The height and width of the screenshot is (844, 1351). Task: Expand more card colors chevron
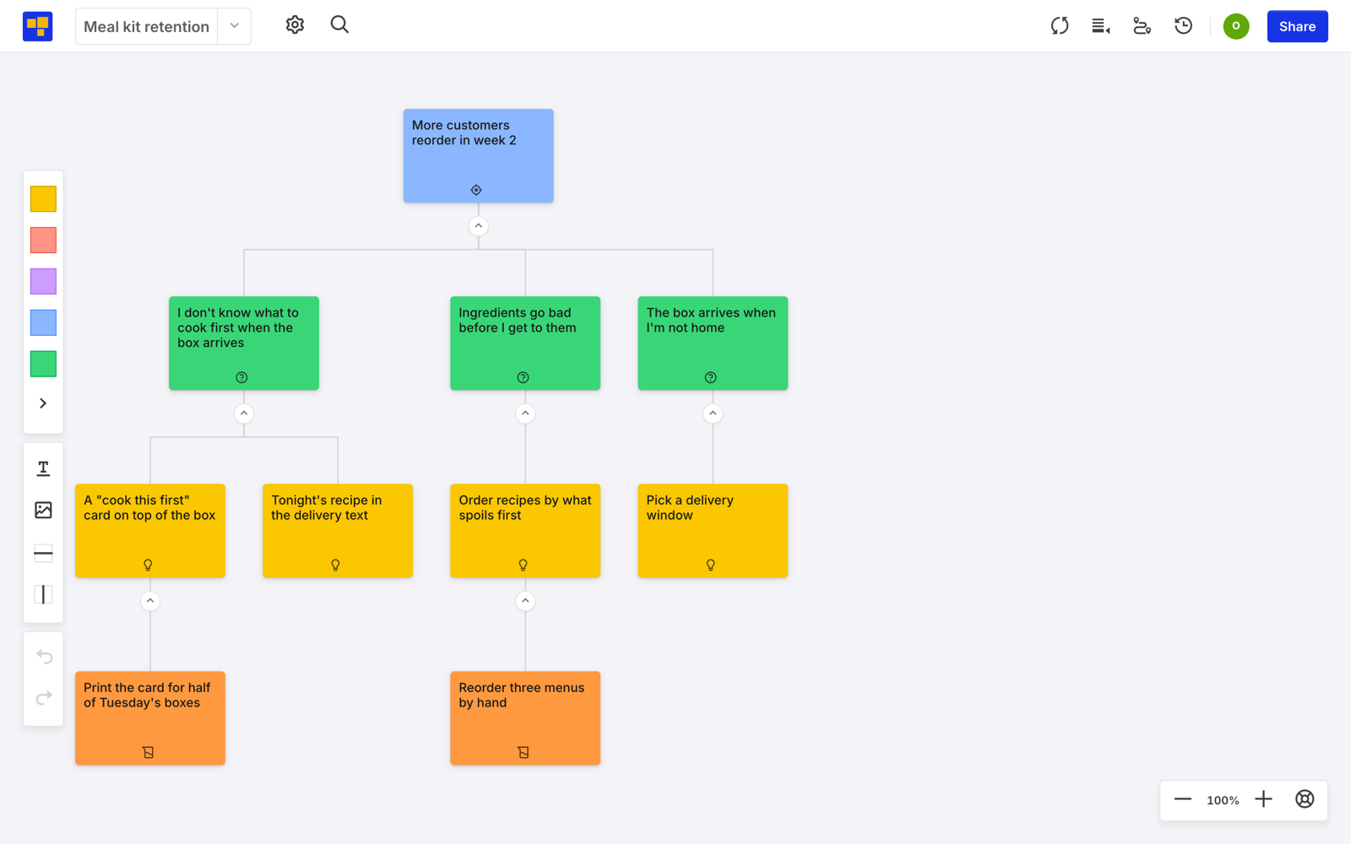point(43,403)
